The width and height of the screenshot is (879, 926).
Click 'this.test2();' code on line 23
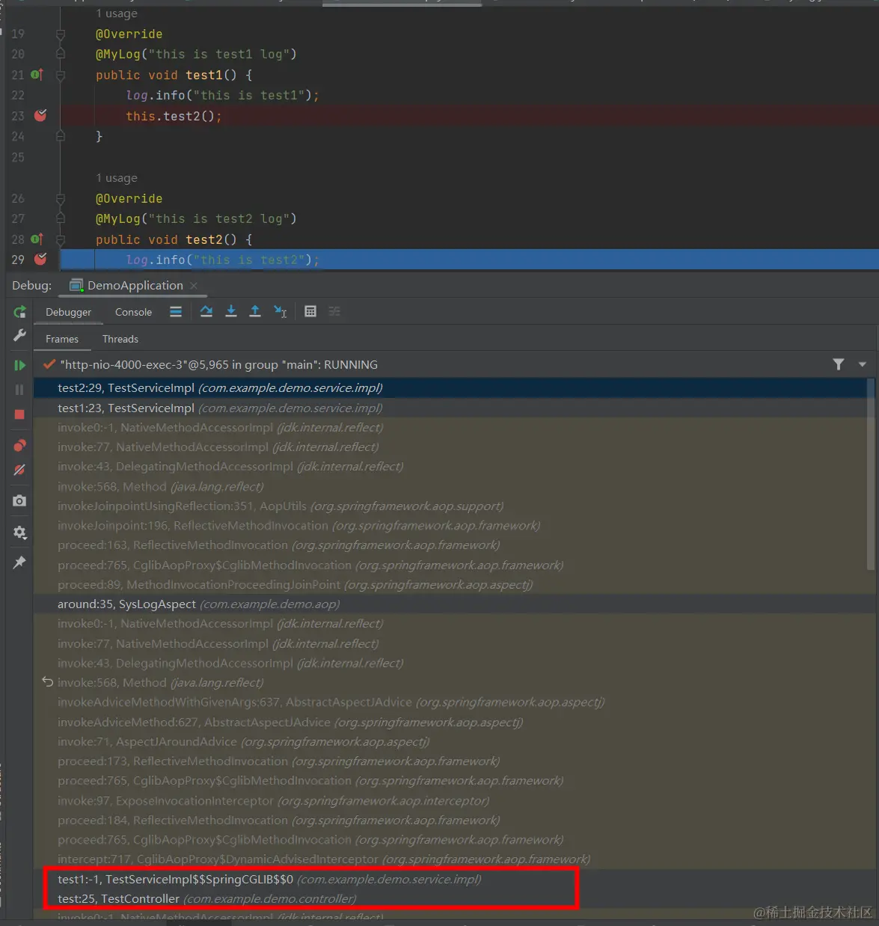pos(174,116)
